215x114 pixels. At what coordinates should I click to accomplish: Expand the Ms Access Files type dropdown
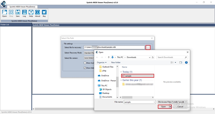(173, 102)
